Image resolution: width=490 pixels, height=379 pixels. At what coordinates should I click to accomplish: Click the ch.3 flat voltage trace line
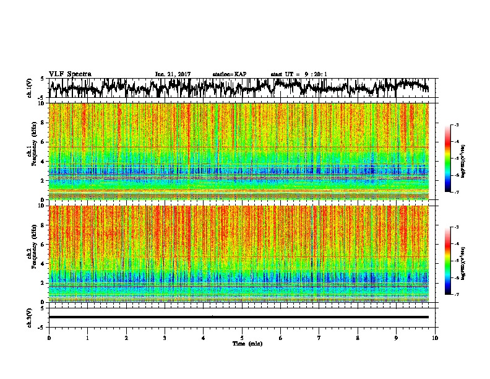(x=239, y=317)
